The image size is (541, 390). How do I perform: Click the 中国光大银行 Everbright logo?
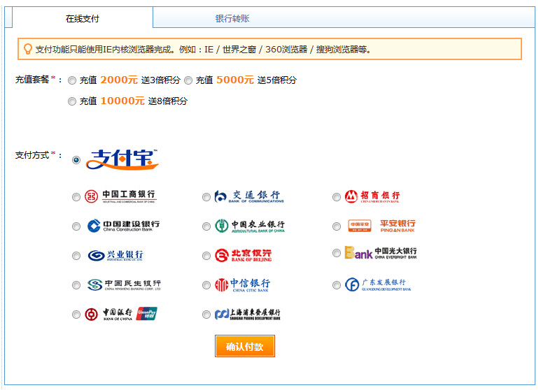pyautogui.click(x=381, y=253)
